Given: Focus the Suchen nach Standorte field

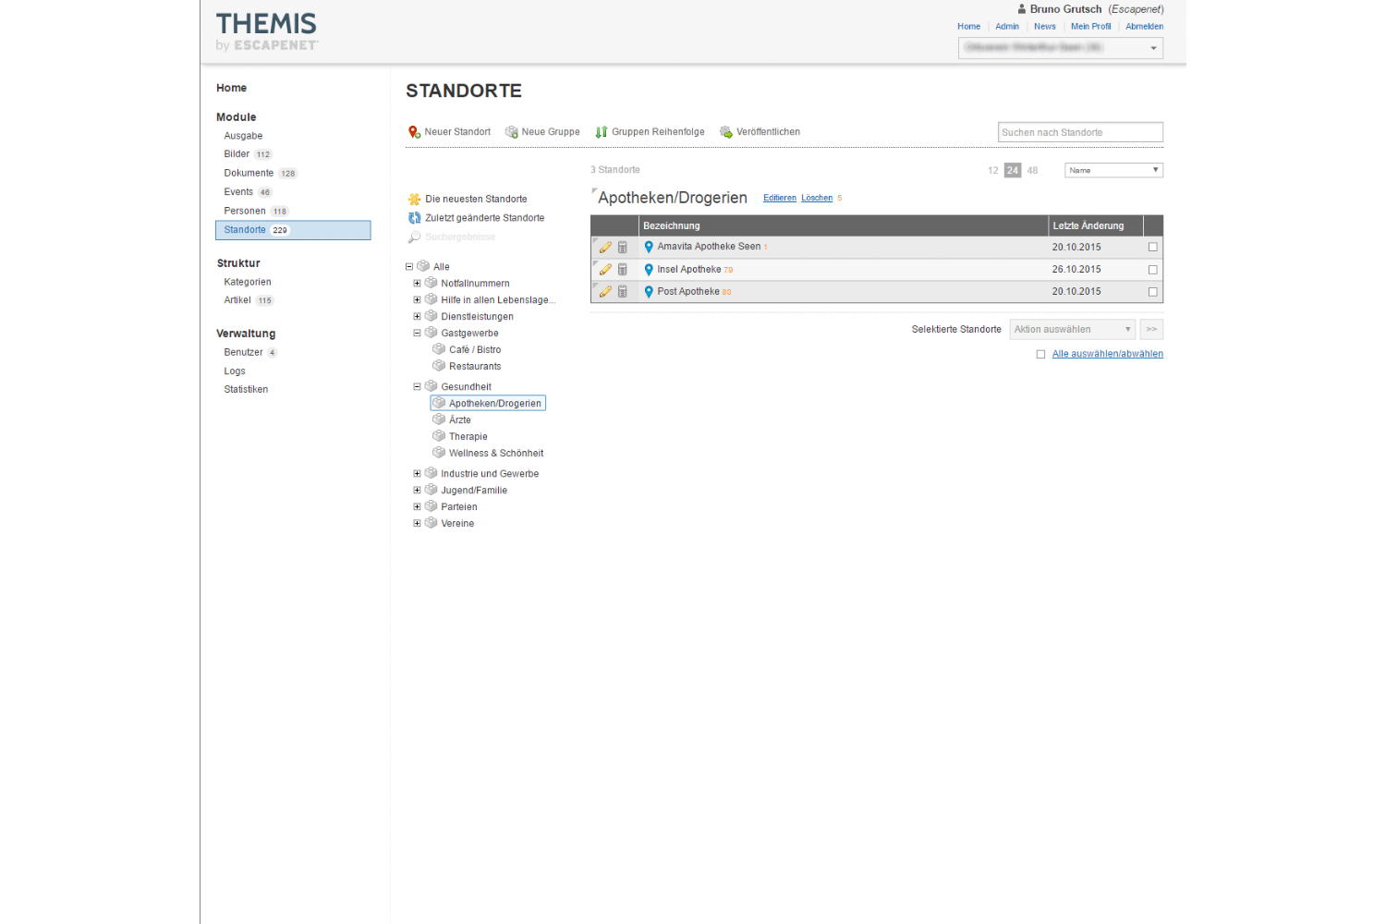Looking at the screenshot, I should point(1079,133).
